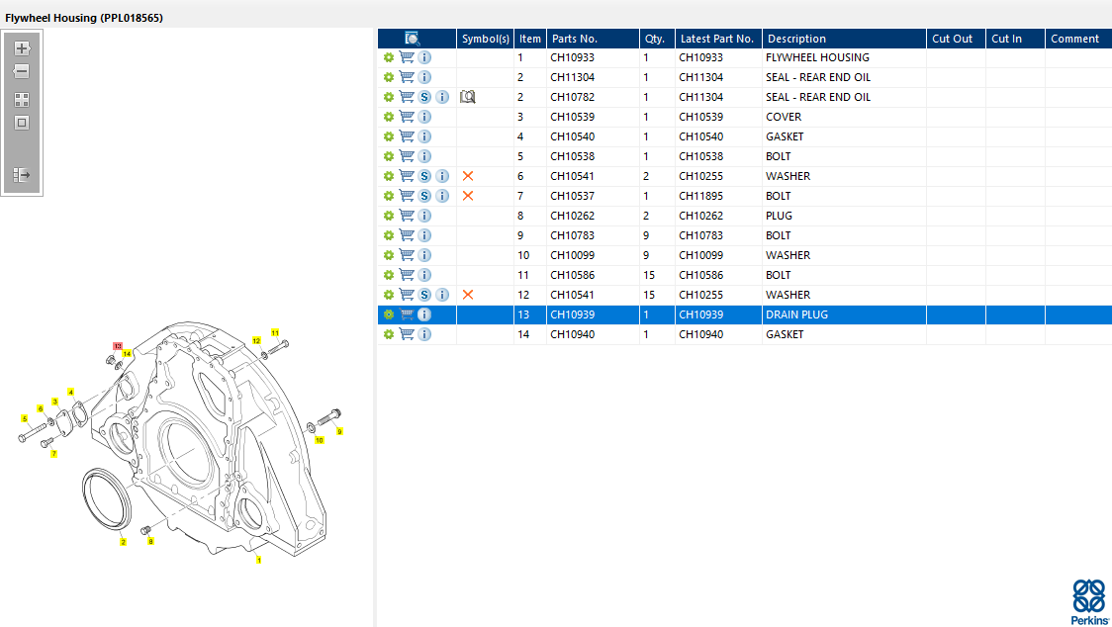This screenshot has height=627, width=1112.
Task: Add FLYWHEEL HOUSING CH10933 to cart
Action: [x=407, y=57]
